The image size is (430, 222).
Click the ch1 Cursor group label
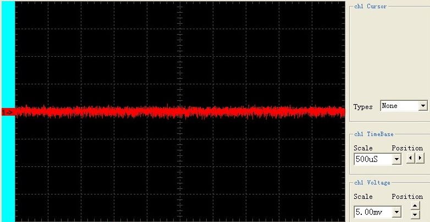[x=370, y=6]
